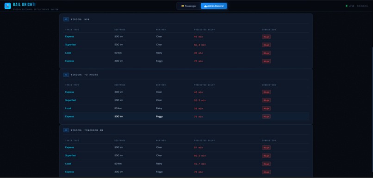The height and width of the screenshot is (178, 373).
Task: Click Local in the Window: Now table
Action: click(x=68, y=53)
